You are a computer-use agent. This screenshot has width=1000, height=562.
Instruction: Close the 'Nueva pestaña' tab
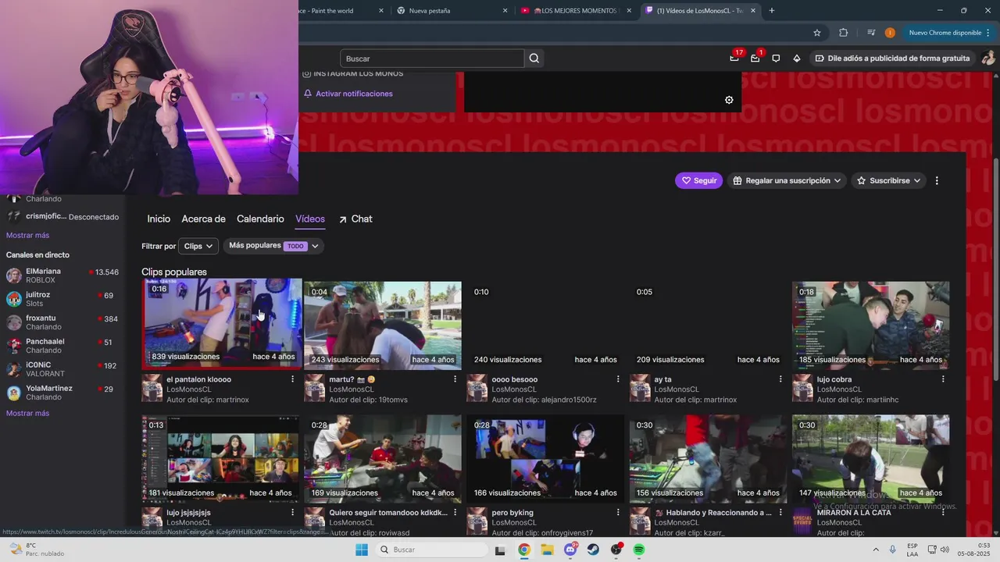pos(505,10)
